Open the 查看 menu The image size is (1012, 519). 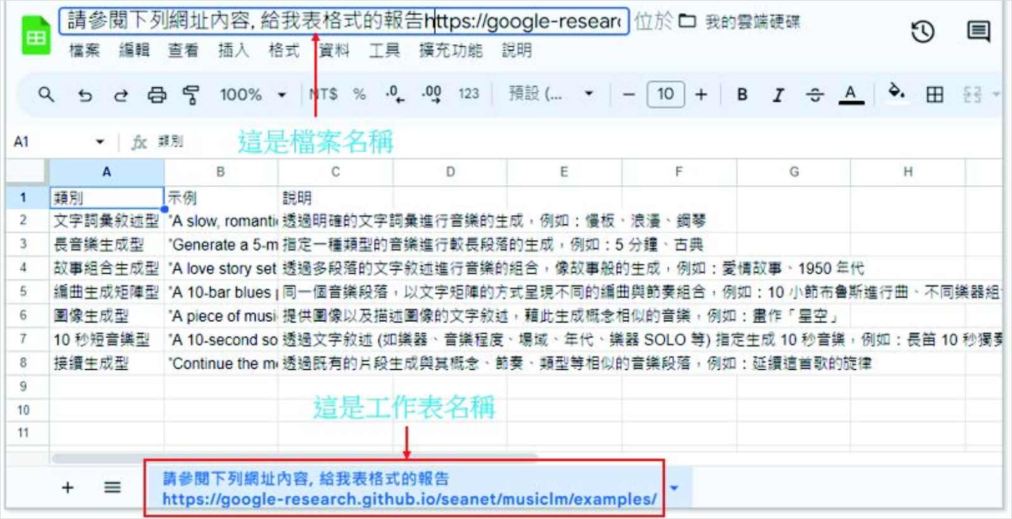183,51
